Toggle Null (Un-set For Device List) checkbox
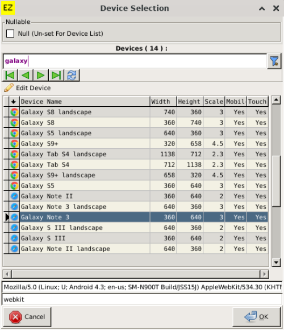The image size is (284, 330). tap(10, 34)
